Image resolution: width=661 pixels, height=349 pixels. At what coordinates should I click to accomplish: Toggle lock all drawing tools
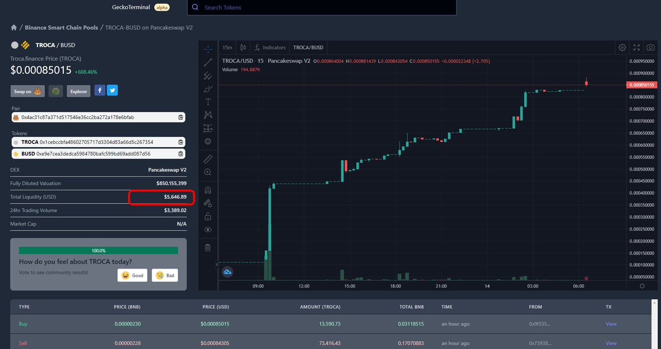point(208,216)
